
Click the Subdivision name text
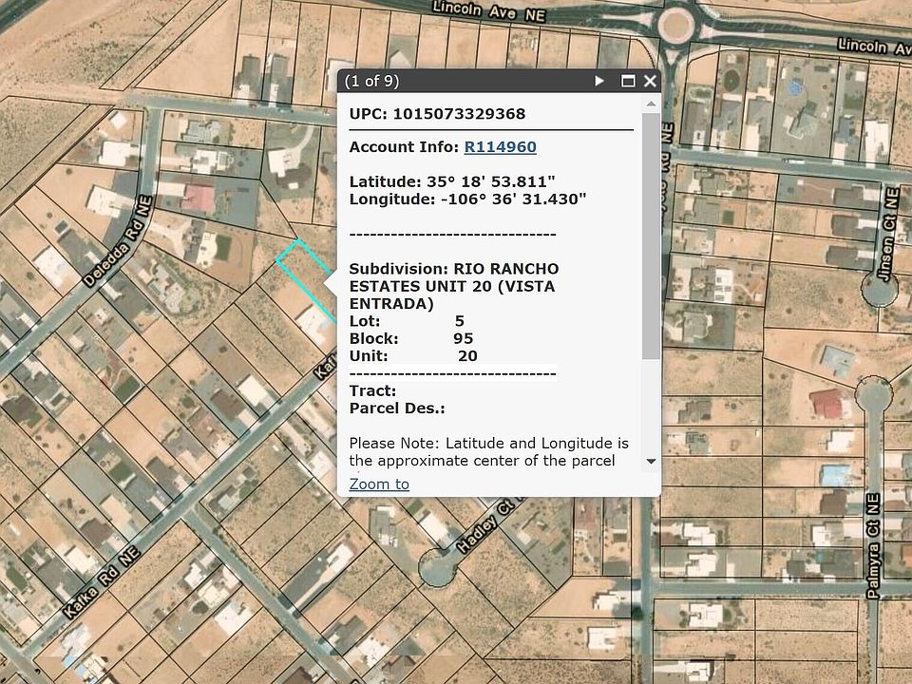pyautogui.click(x=453, y=286)
